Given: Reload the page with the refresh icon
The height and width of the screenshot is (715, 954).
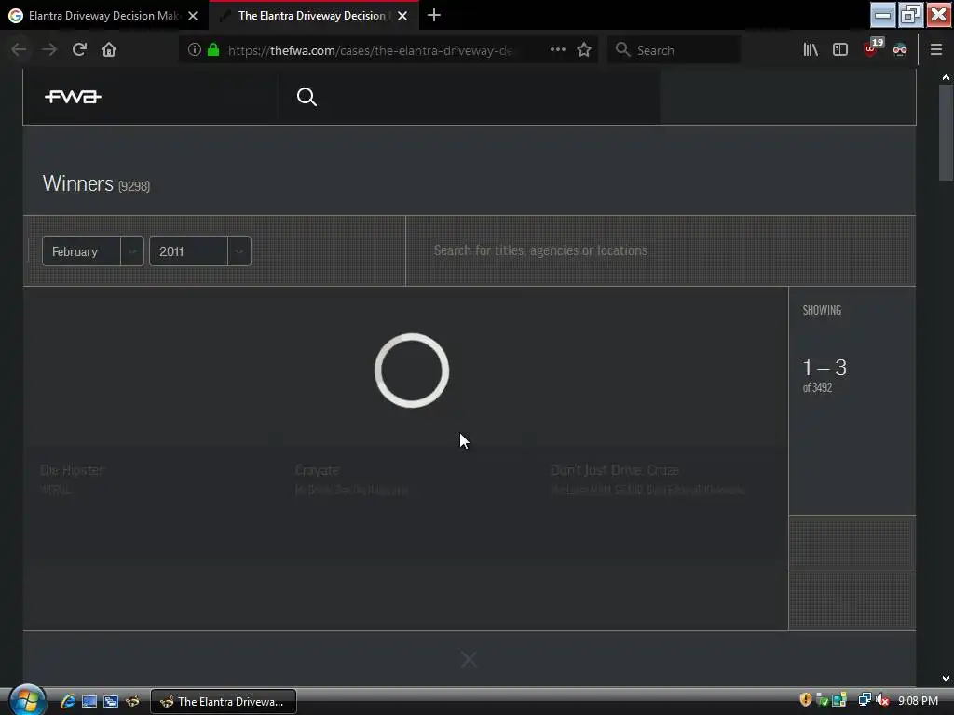Looking at the screenshot, I should click(x=79, y=49).
